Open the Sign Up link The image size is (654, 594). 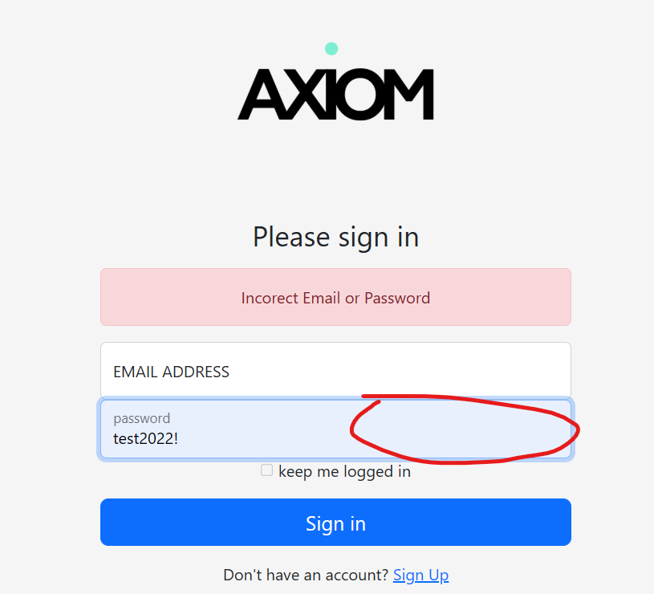point(420,575)
